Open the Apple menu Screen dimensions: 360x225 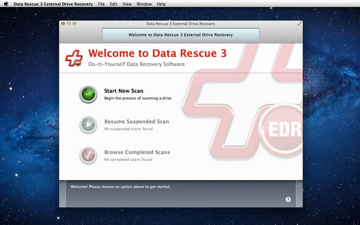point(6,4)
